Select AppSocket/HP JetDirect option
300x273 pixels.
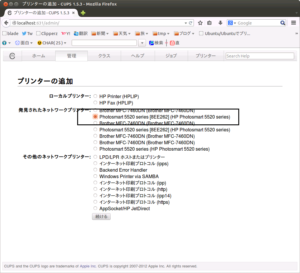95,208
